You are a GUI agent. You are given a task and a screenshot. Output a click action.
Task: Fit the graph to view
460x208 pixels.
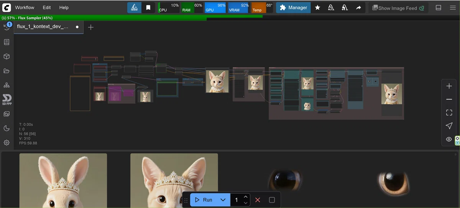click(449, 112)
